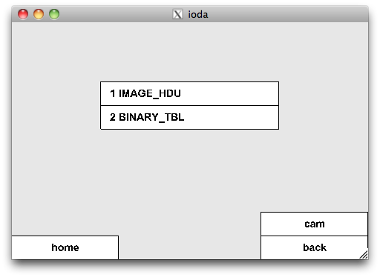Close the ioda window with red button
Viewport: 380px width, 277px height.
[23, 14]
